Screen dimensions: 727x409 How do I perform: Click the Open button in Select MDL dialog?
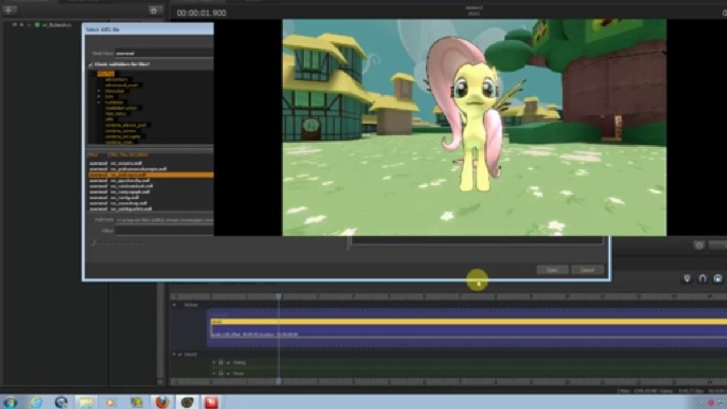[x=552, y=270]
